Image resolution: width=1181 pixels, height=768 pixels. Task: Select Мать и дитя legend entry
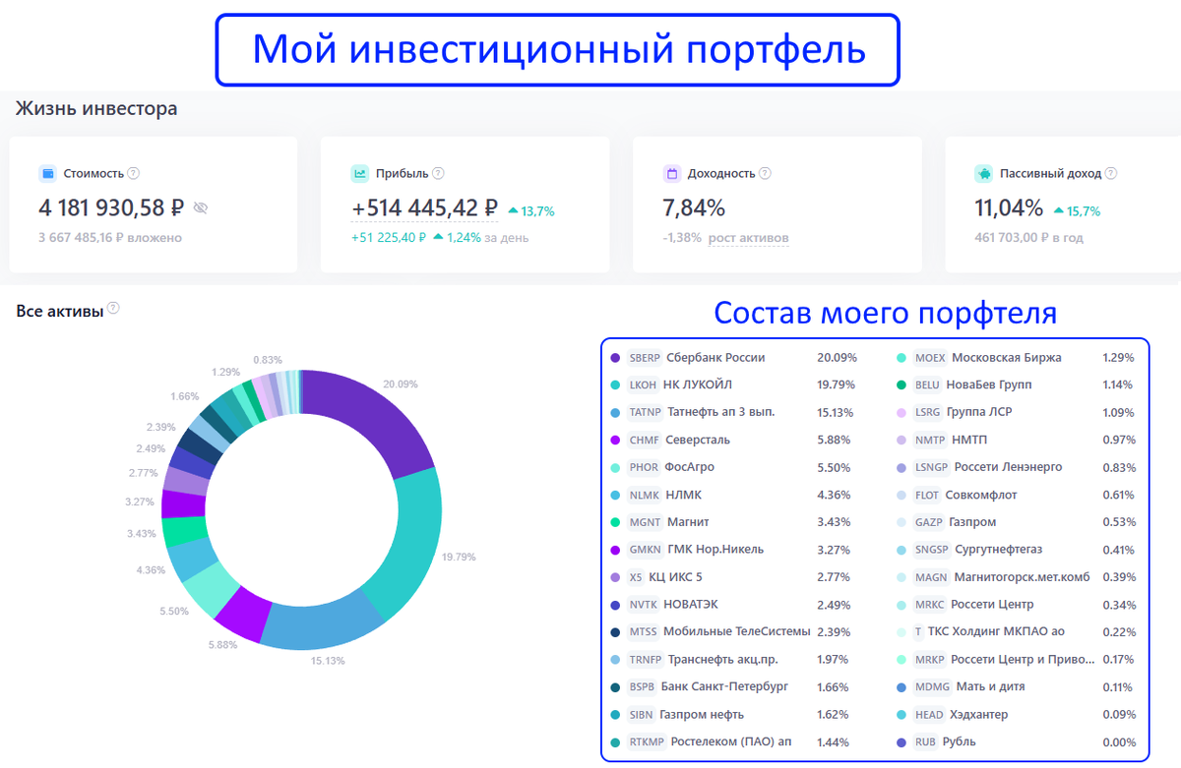[1018, 687]
